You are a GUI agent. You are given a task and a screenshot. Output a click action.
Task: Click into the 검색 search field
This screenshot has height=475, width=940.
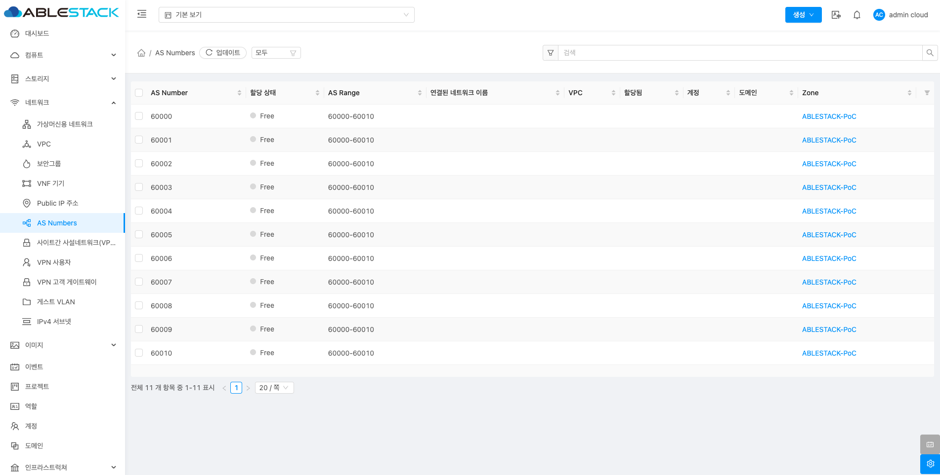pos(740,53)
